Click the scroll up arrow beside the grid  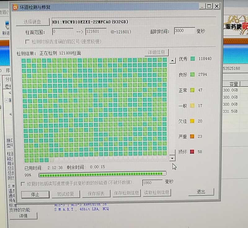(172, 60)
